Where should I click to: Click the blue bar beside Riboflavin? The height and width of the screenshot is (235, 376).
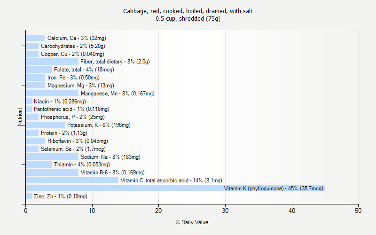(x=36, y=141)
